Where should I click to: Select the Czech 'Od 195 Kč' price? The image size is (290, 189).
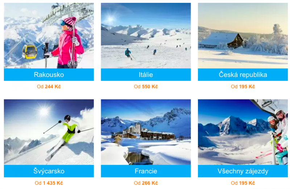click(x=243, y=86)
